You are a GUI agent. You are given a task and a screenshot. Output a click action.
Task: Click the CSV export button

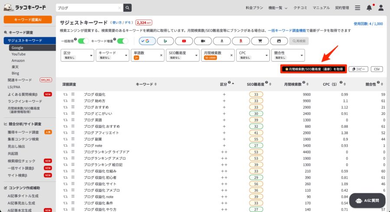tap(377, 69)
